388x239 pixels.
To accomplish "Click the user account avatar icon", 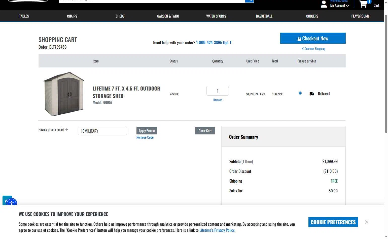I will pyautogui.click(x=324, y=4).
